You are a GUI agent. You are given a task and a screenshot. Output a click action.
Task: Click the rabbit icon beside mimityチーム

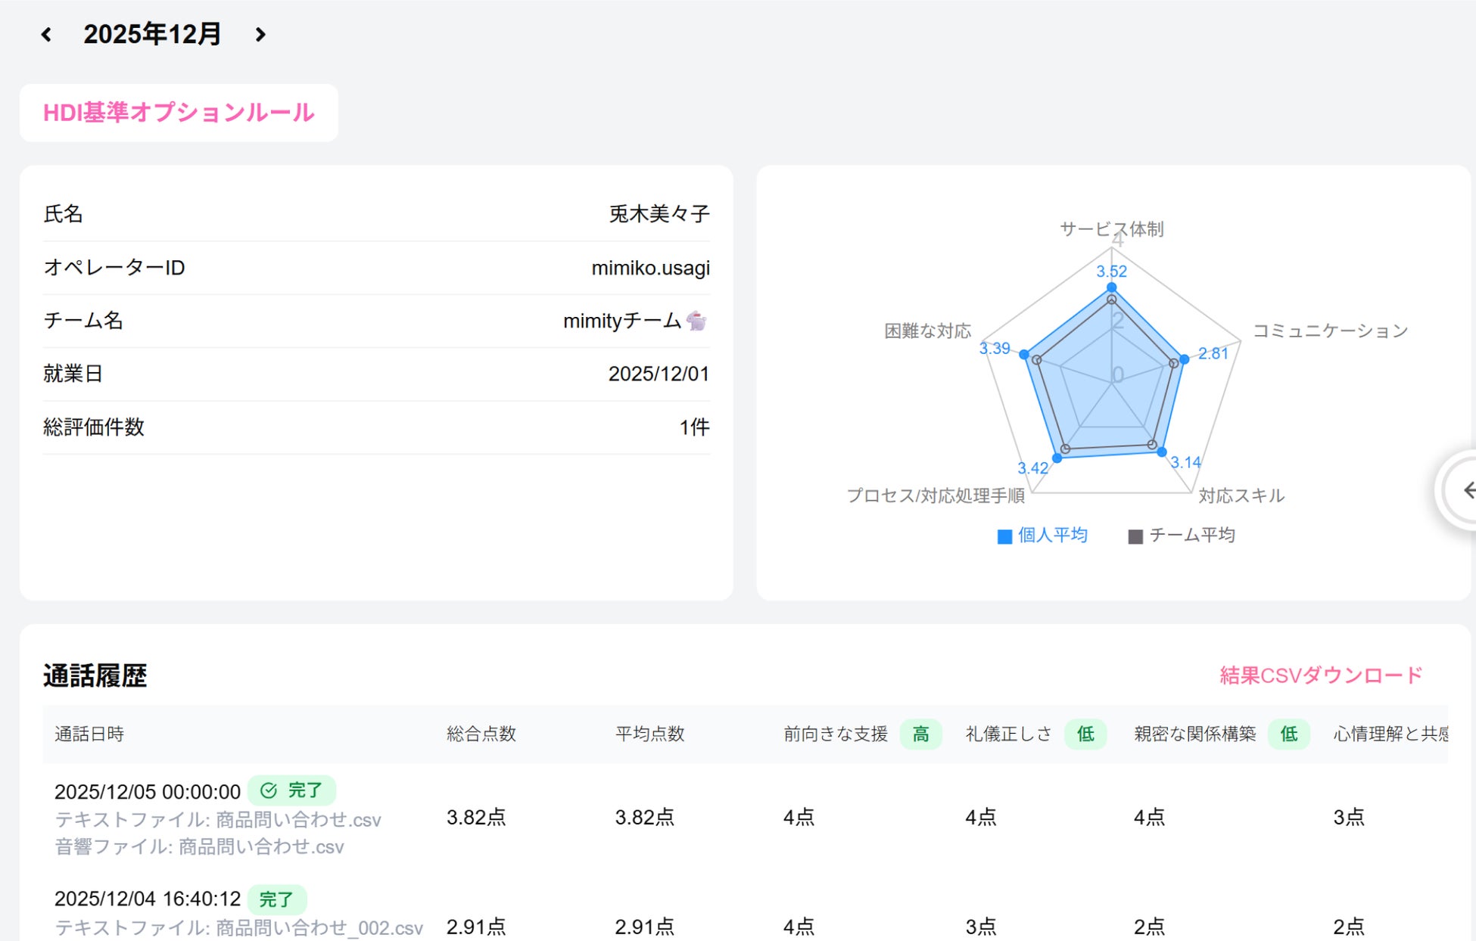click(x=696, y=321)
